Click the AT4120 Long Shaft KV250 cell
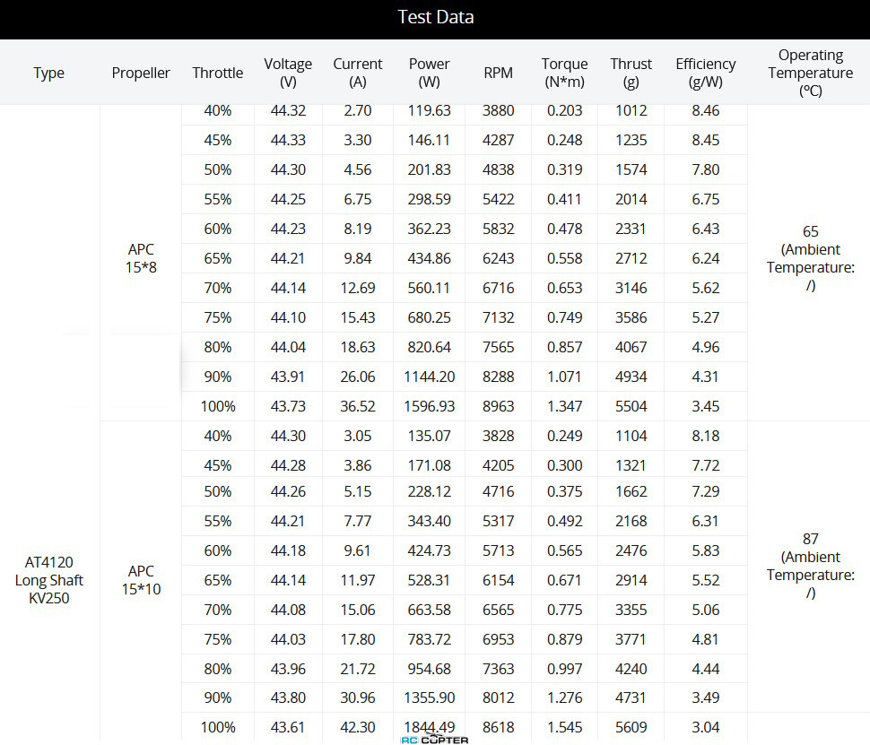This screenshot has height=745, width=870. (x=48, y=580)
